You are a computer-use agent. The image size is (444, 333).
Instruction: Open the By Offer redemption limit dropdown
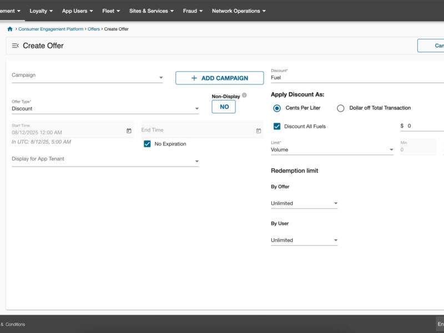[x=335, y=203]
